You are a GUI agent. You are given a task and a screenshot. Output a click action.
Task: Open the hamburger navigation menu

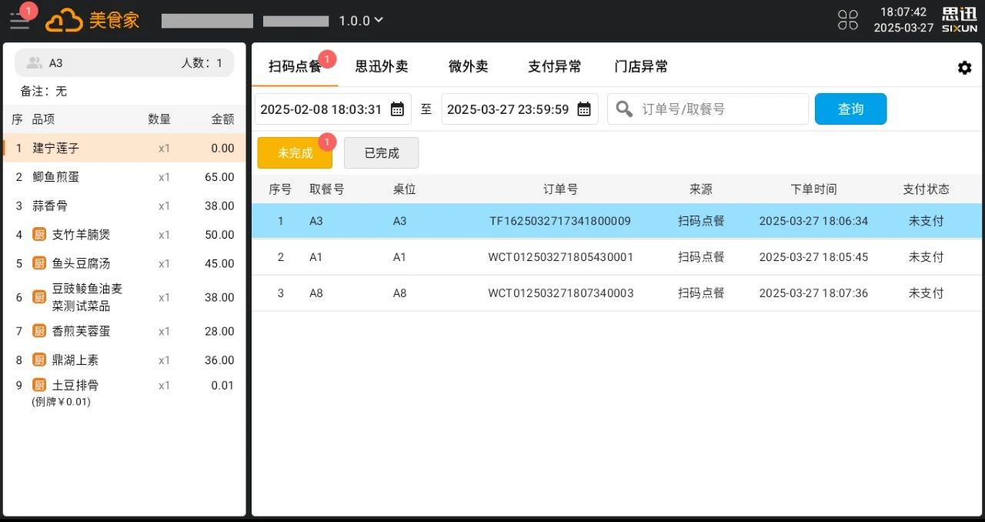tap(19, 21)
